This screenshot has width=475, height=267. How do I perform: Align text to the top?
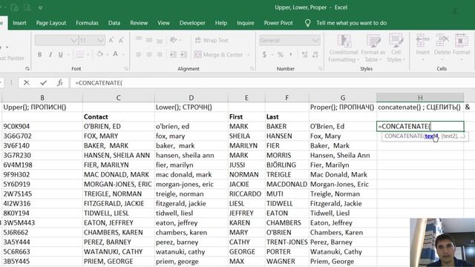[139, 40]
